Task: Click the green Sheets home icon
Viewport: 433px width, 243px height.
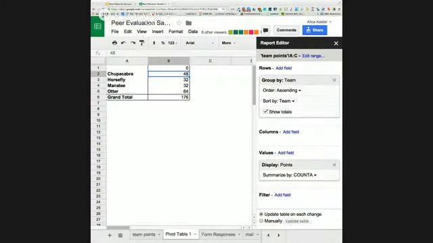Action: pos(97,26)
